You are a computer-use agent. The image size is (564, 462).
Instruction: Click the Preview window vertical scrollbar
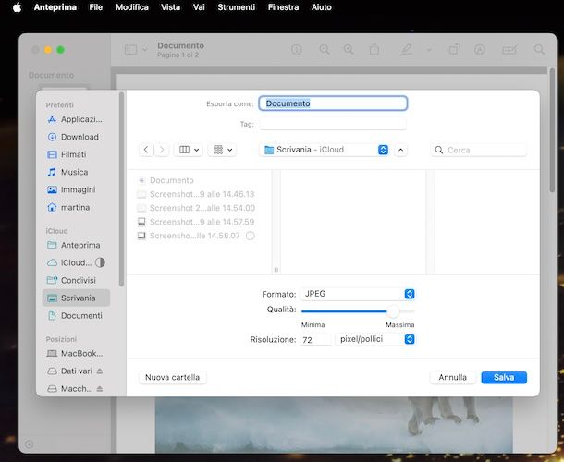552,130
